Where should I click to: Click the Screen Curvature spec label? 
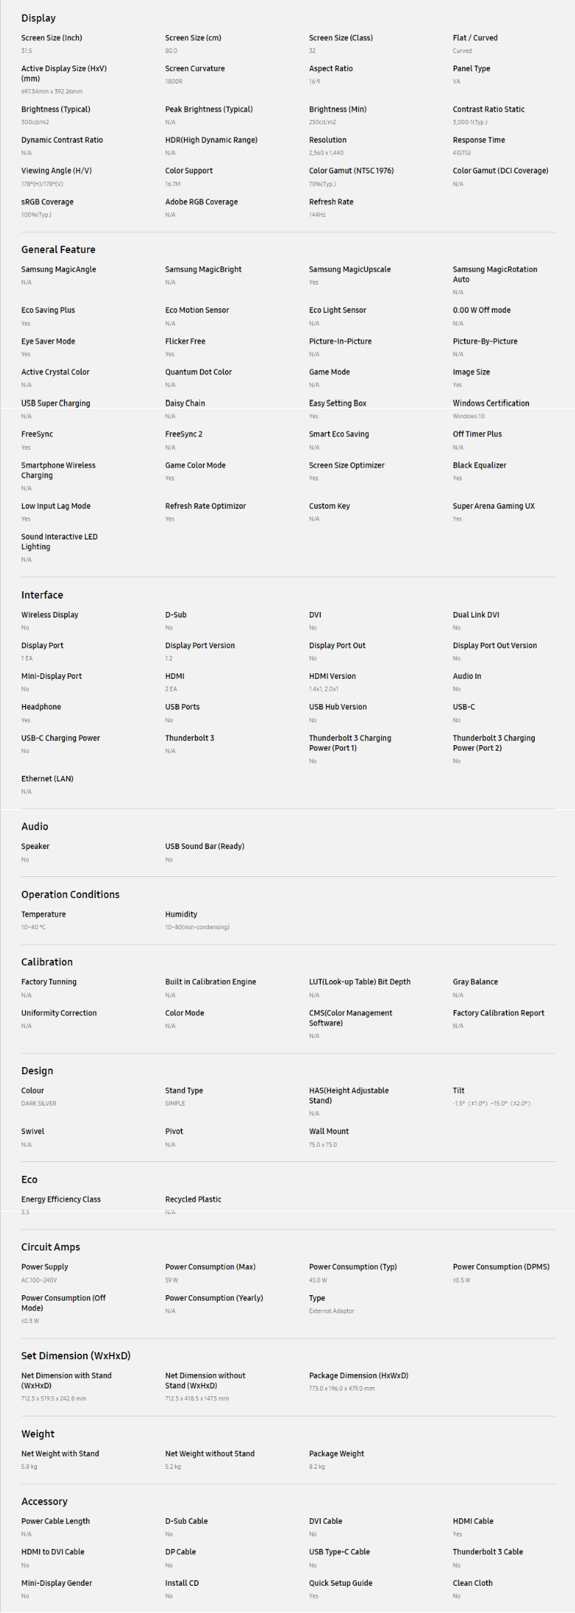pos(194,68)
